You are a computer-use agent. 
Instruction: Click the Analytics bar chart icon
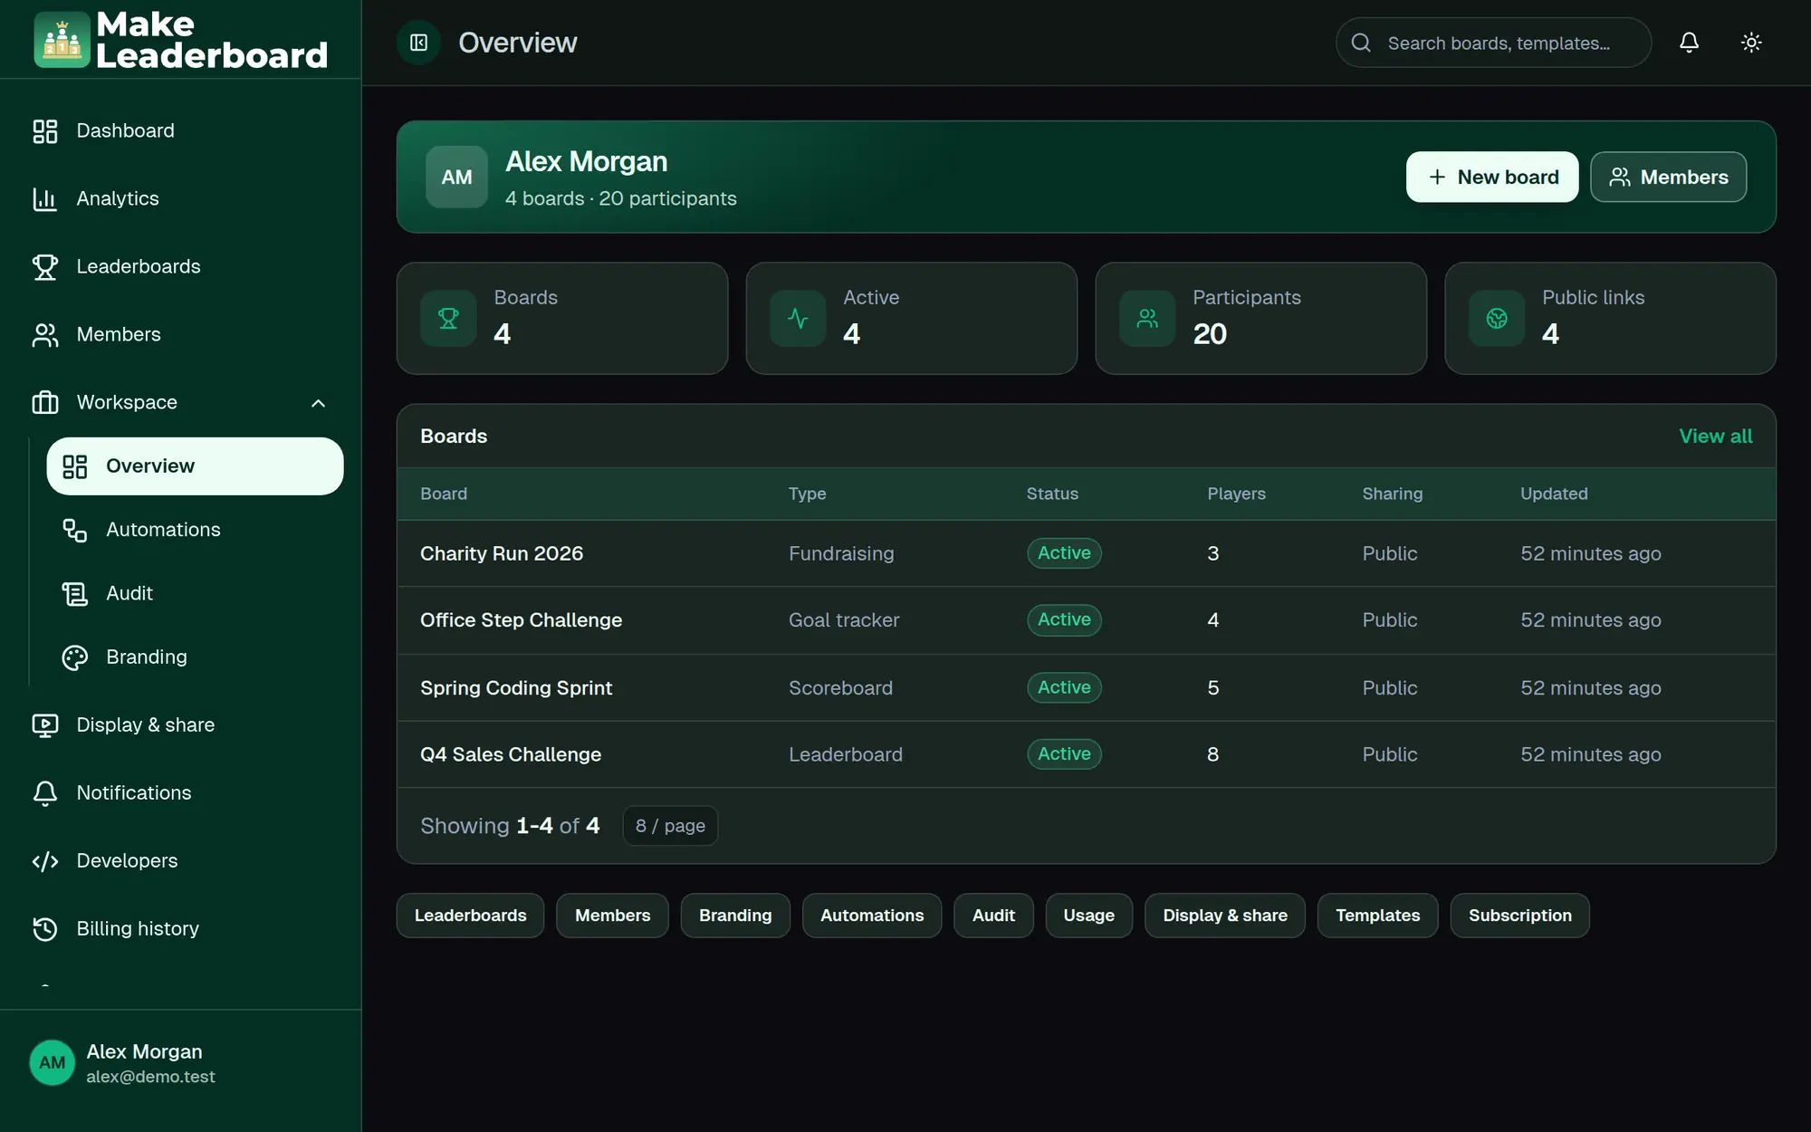[x=45, y=198]
